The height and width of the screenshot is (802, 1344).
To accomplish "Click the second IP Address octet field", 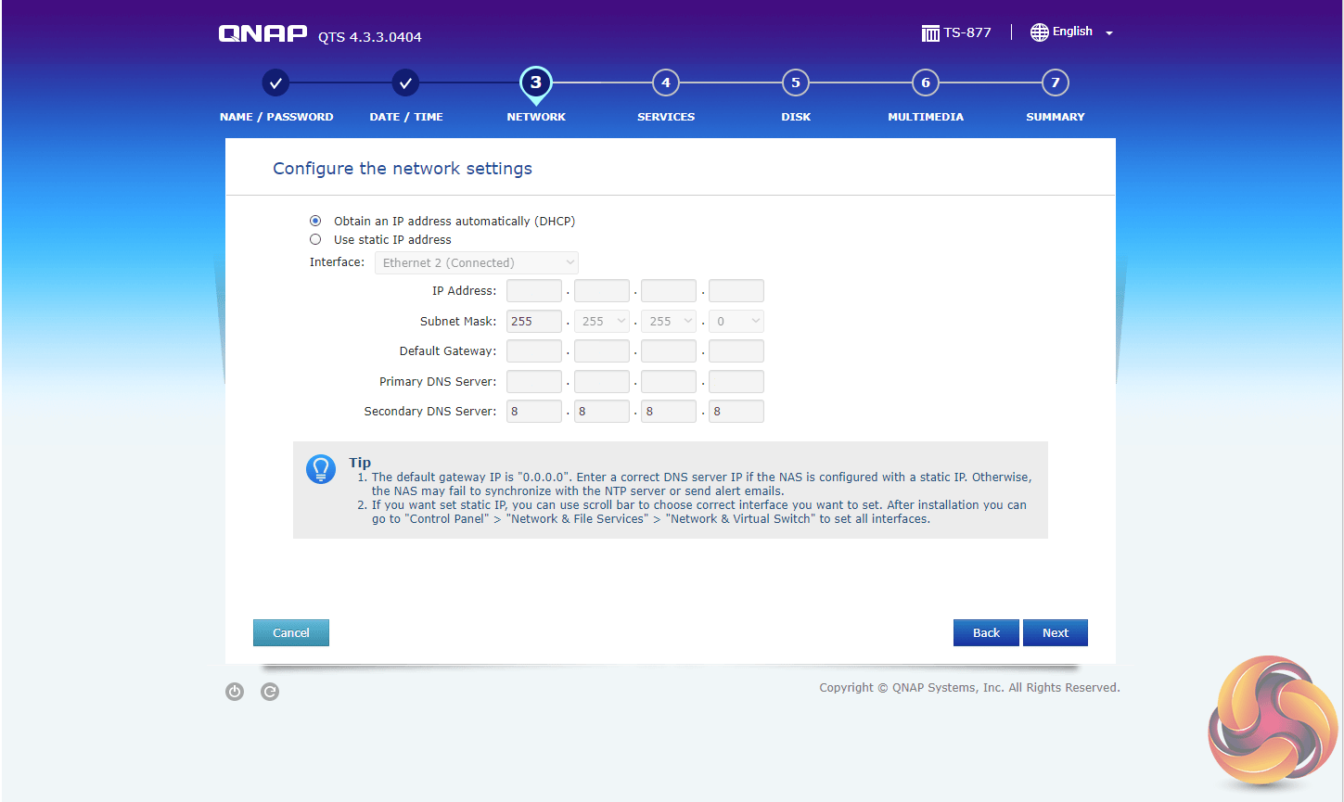I will coord(602,291).
